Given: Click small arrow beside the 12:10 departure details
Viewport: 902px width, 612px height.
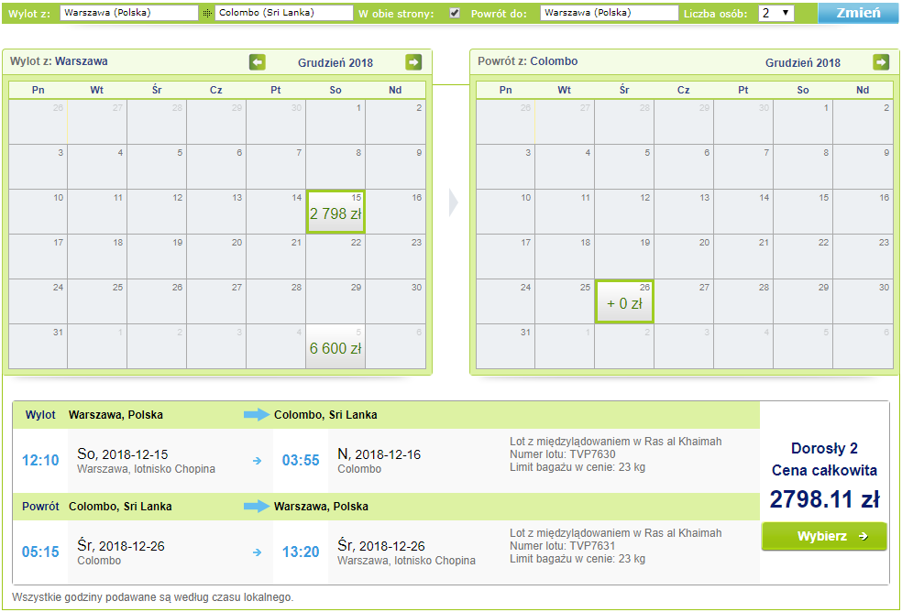Looking at the screenshot, I should [x=257, y=461].
